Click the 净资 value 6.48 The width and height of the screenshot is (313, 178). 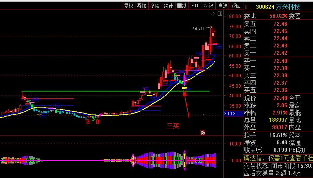pos(282,143)
